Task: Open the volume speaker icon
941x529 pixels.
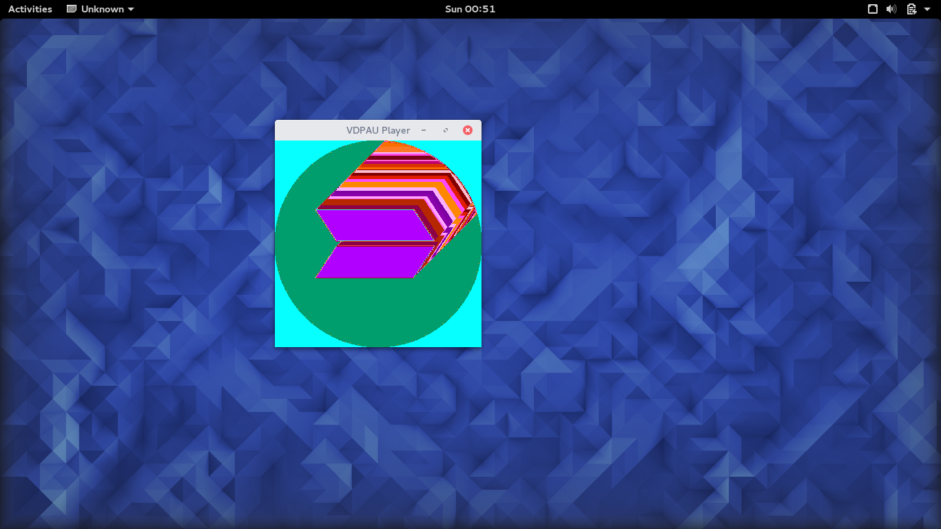Action: (x=891, y=9)
